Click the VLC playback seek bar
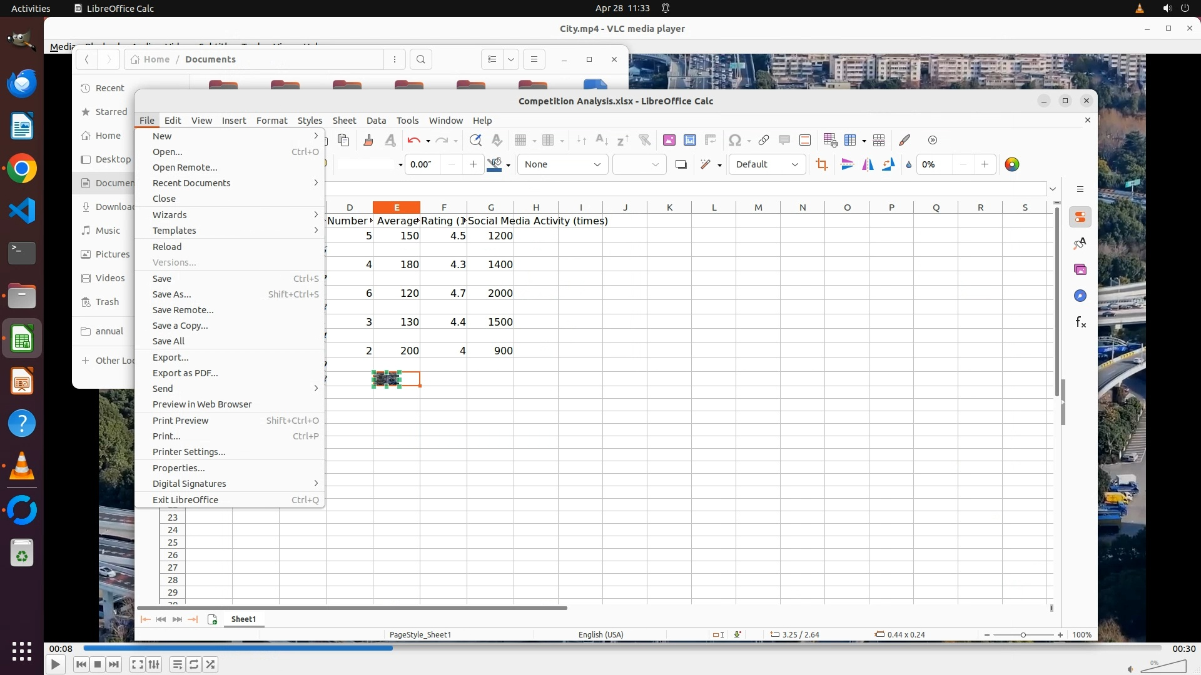 (622, 648)
